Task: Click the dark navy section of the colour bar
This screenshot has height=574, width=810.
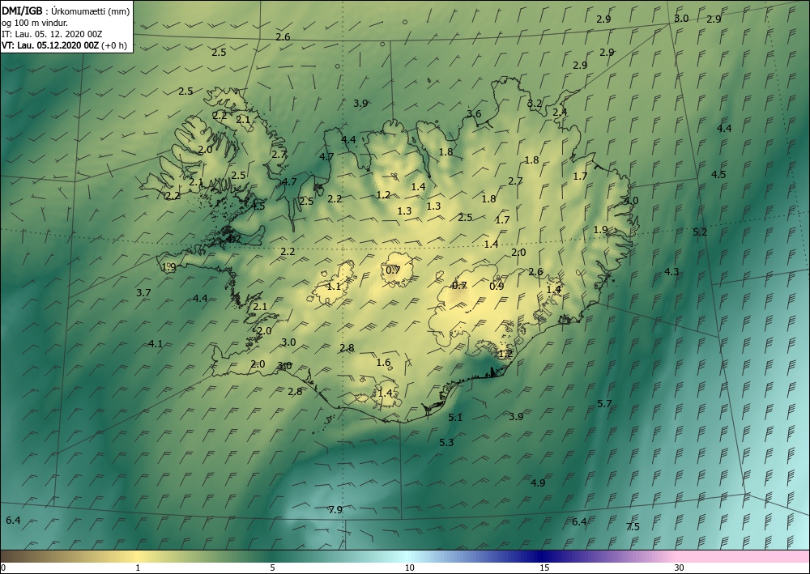Action: pyautogui.click(x=540, y=556)
